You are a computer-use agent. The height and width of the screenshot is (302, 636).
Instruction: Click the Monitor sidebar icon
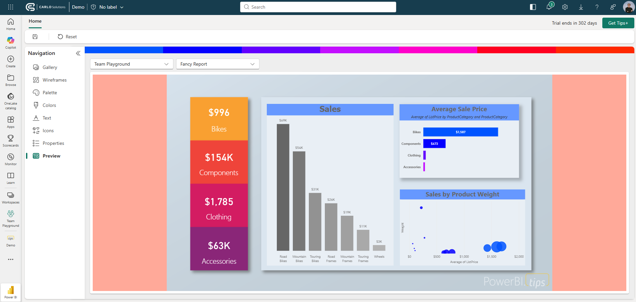[x=10, y=158]
